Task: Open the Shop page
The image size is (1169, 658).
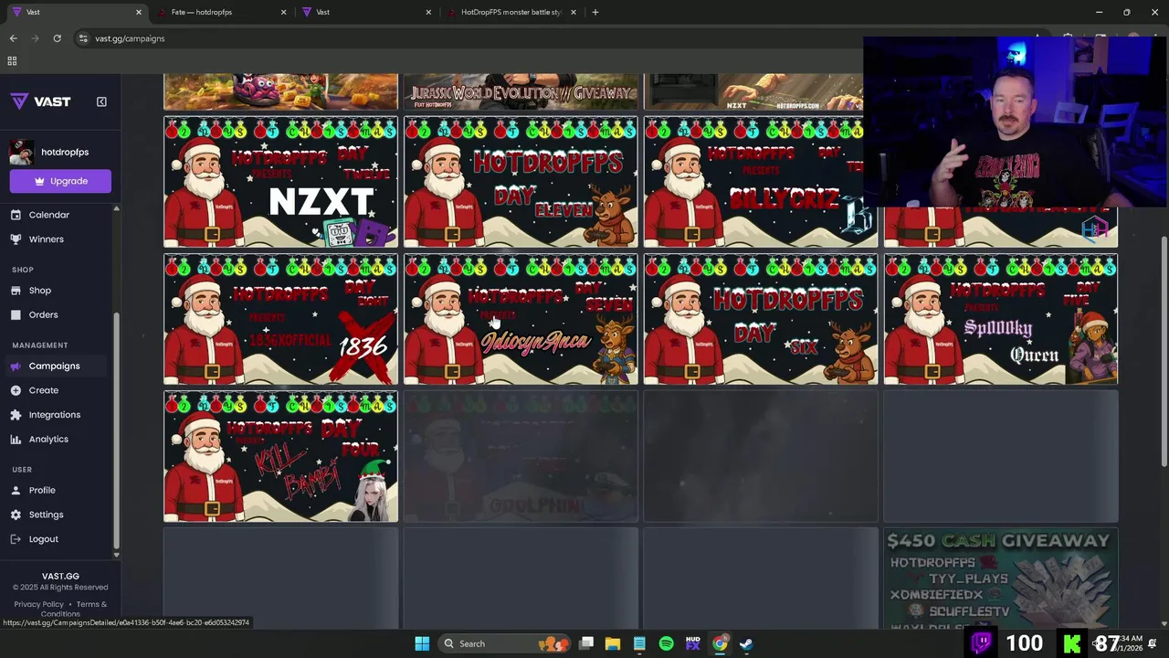Action: click(x=40, y=291)
